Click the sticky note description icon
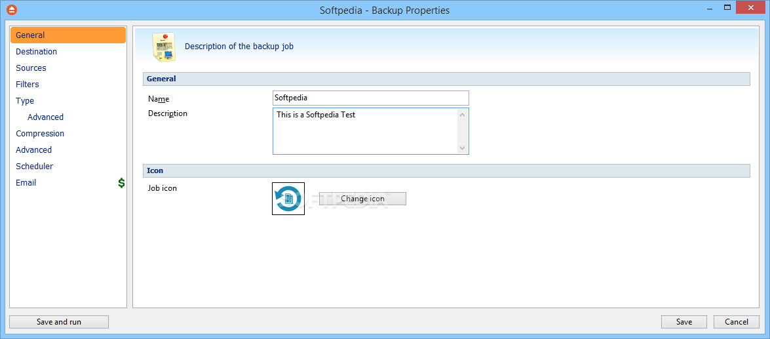770x339 pixels. (x=164, y=48)
